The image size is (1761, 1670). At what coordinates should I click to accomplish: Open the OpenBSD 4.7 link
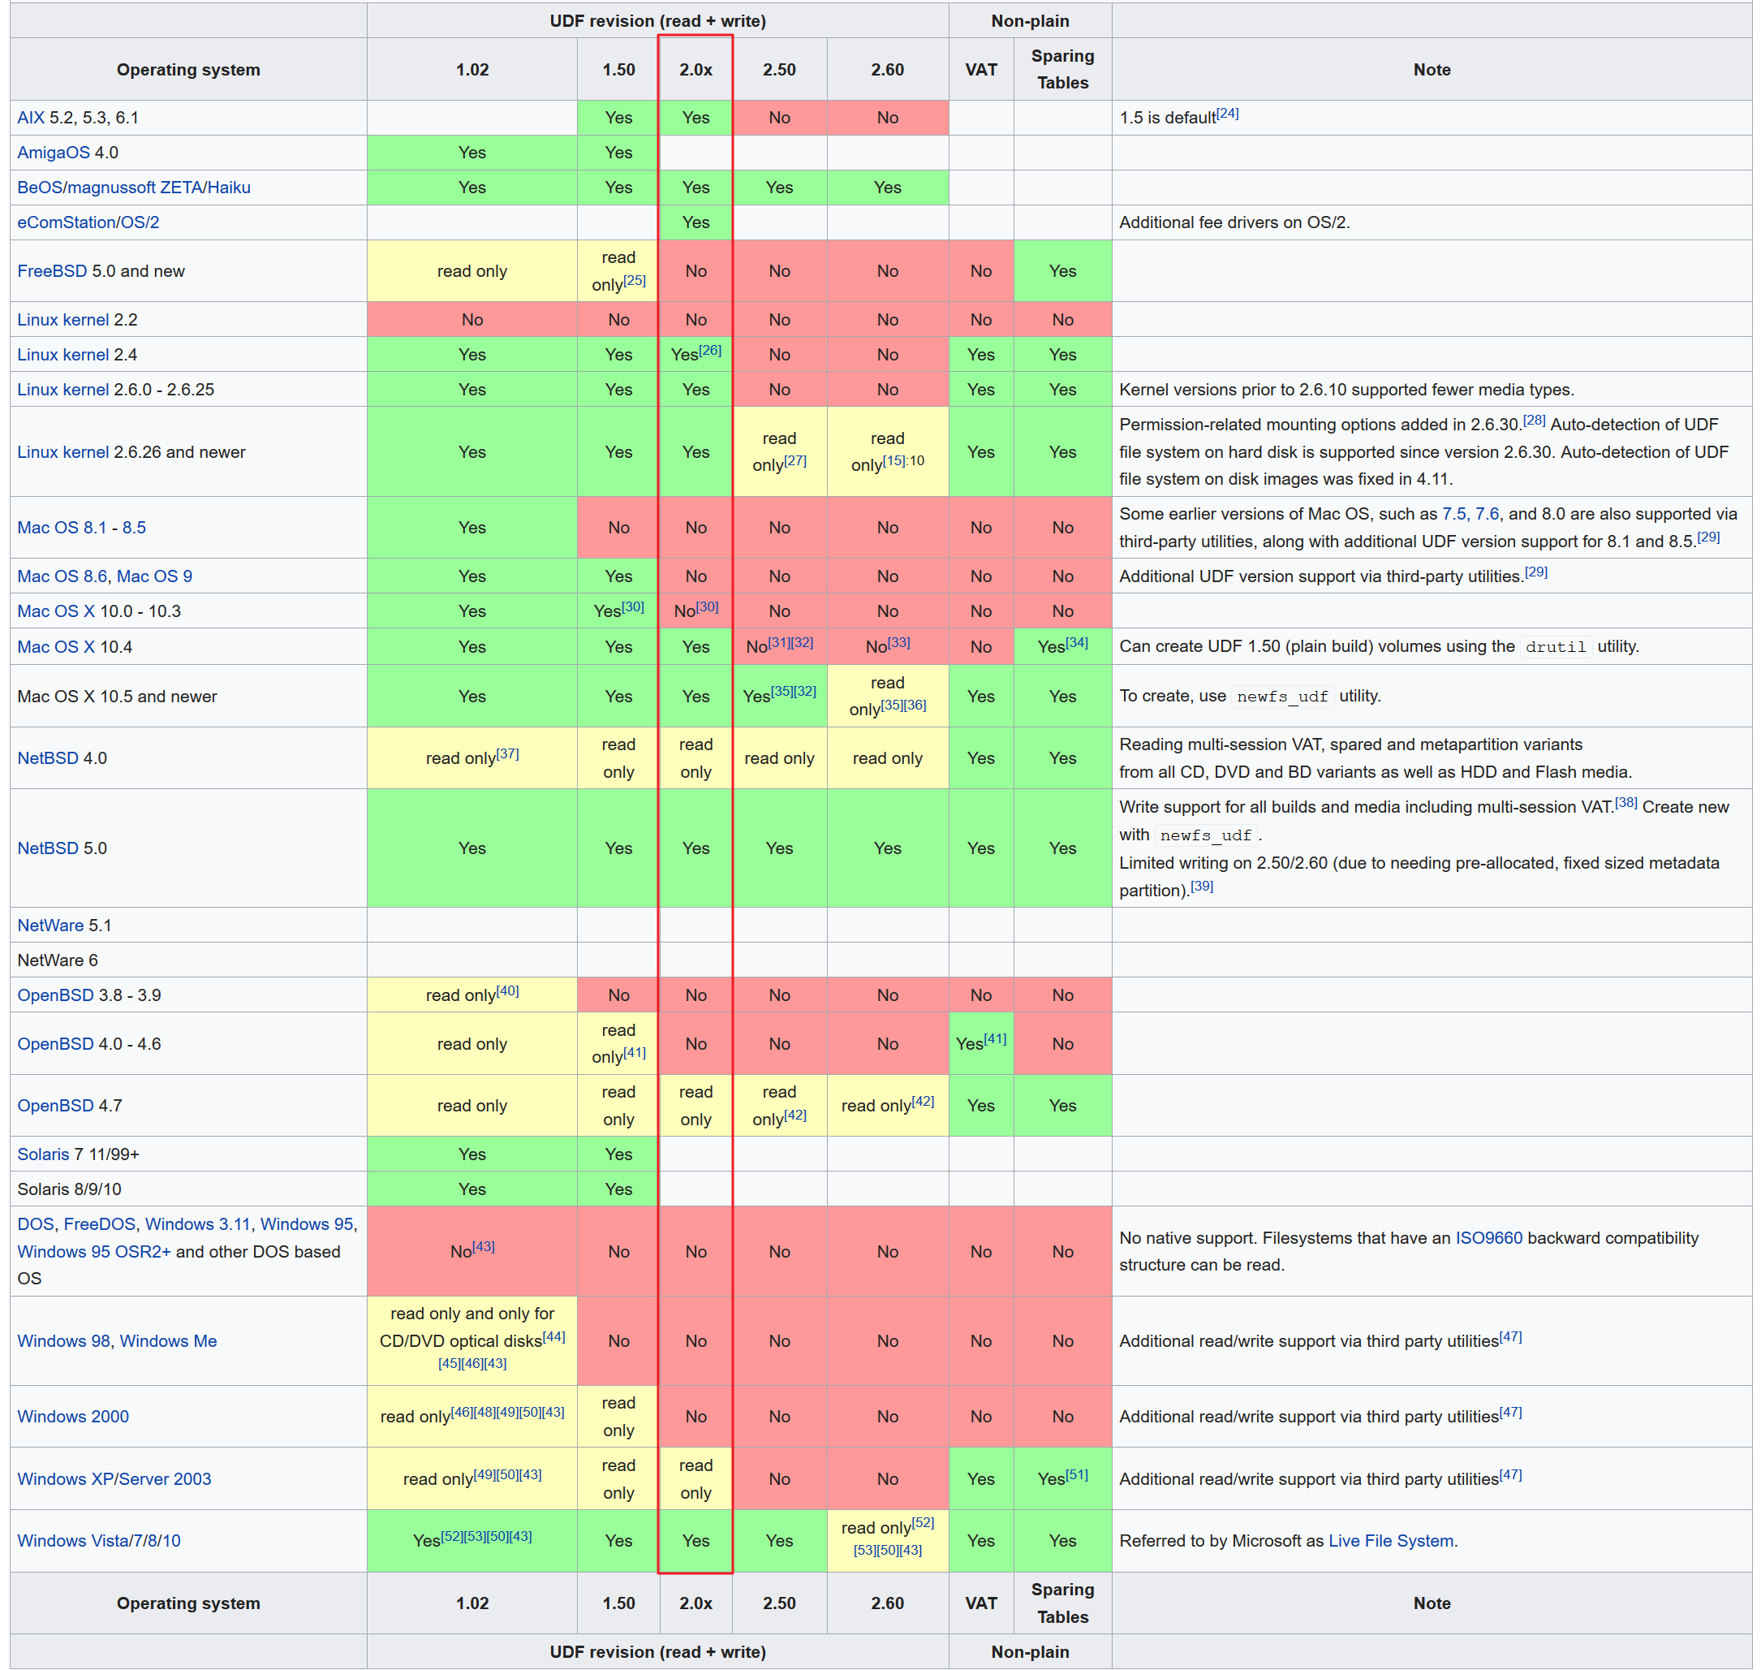(55, 1105)
